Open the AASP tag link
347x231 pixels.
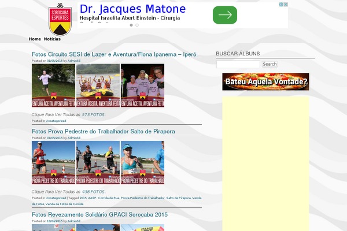point(92,198)
